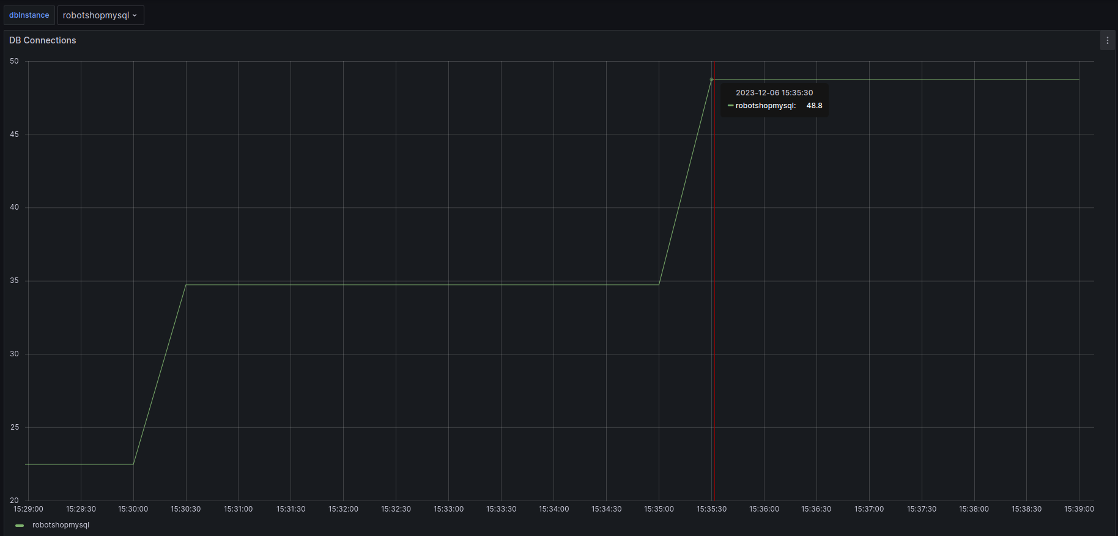This screenshot has width=1118, height=536.
Task: Click the 15:30:00 time axis label
Action: coord(133,509)
